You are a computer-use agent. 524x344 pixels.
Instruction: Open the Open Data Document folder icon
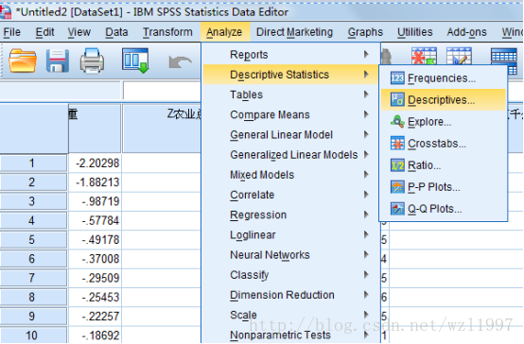(23, 60)
